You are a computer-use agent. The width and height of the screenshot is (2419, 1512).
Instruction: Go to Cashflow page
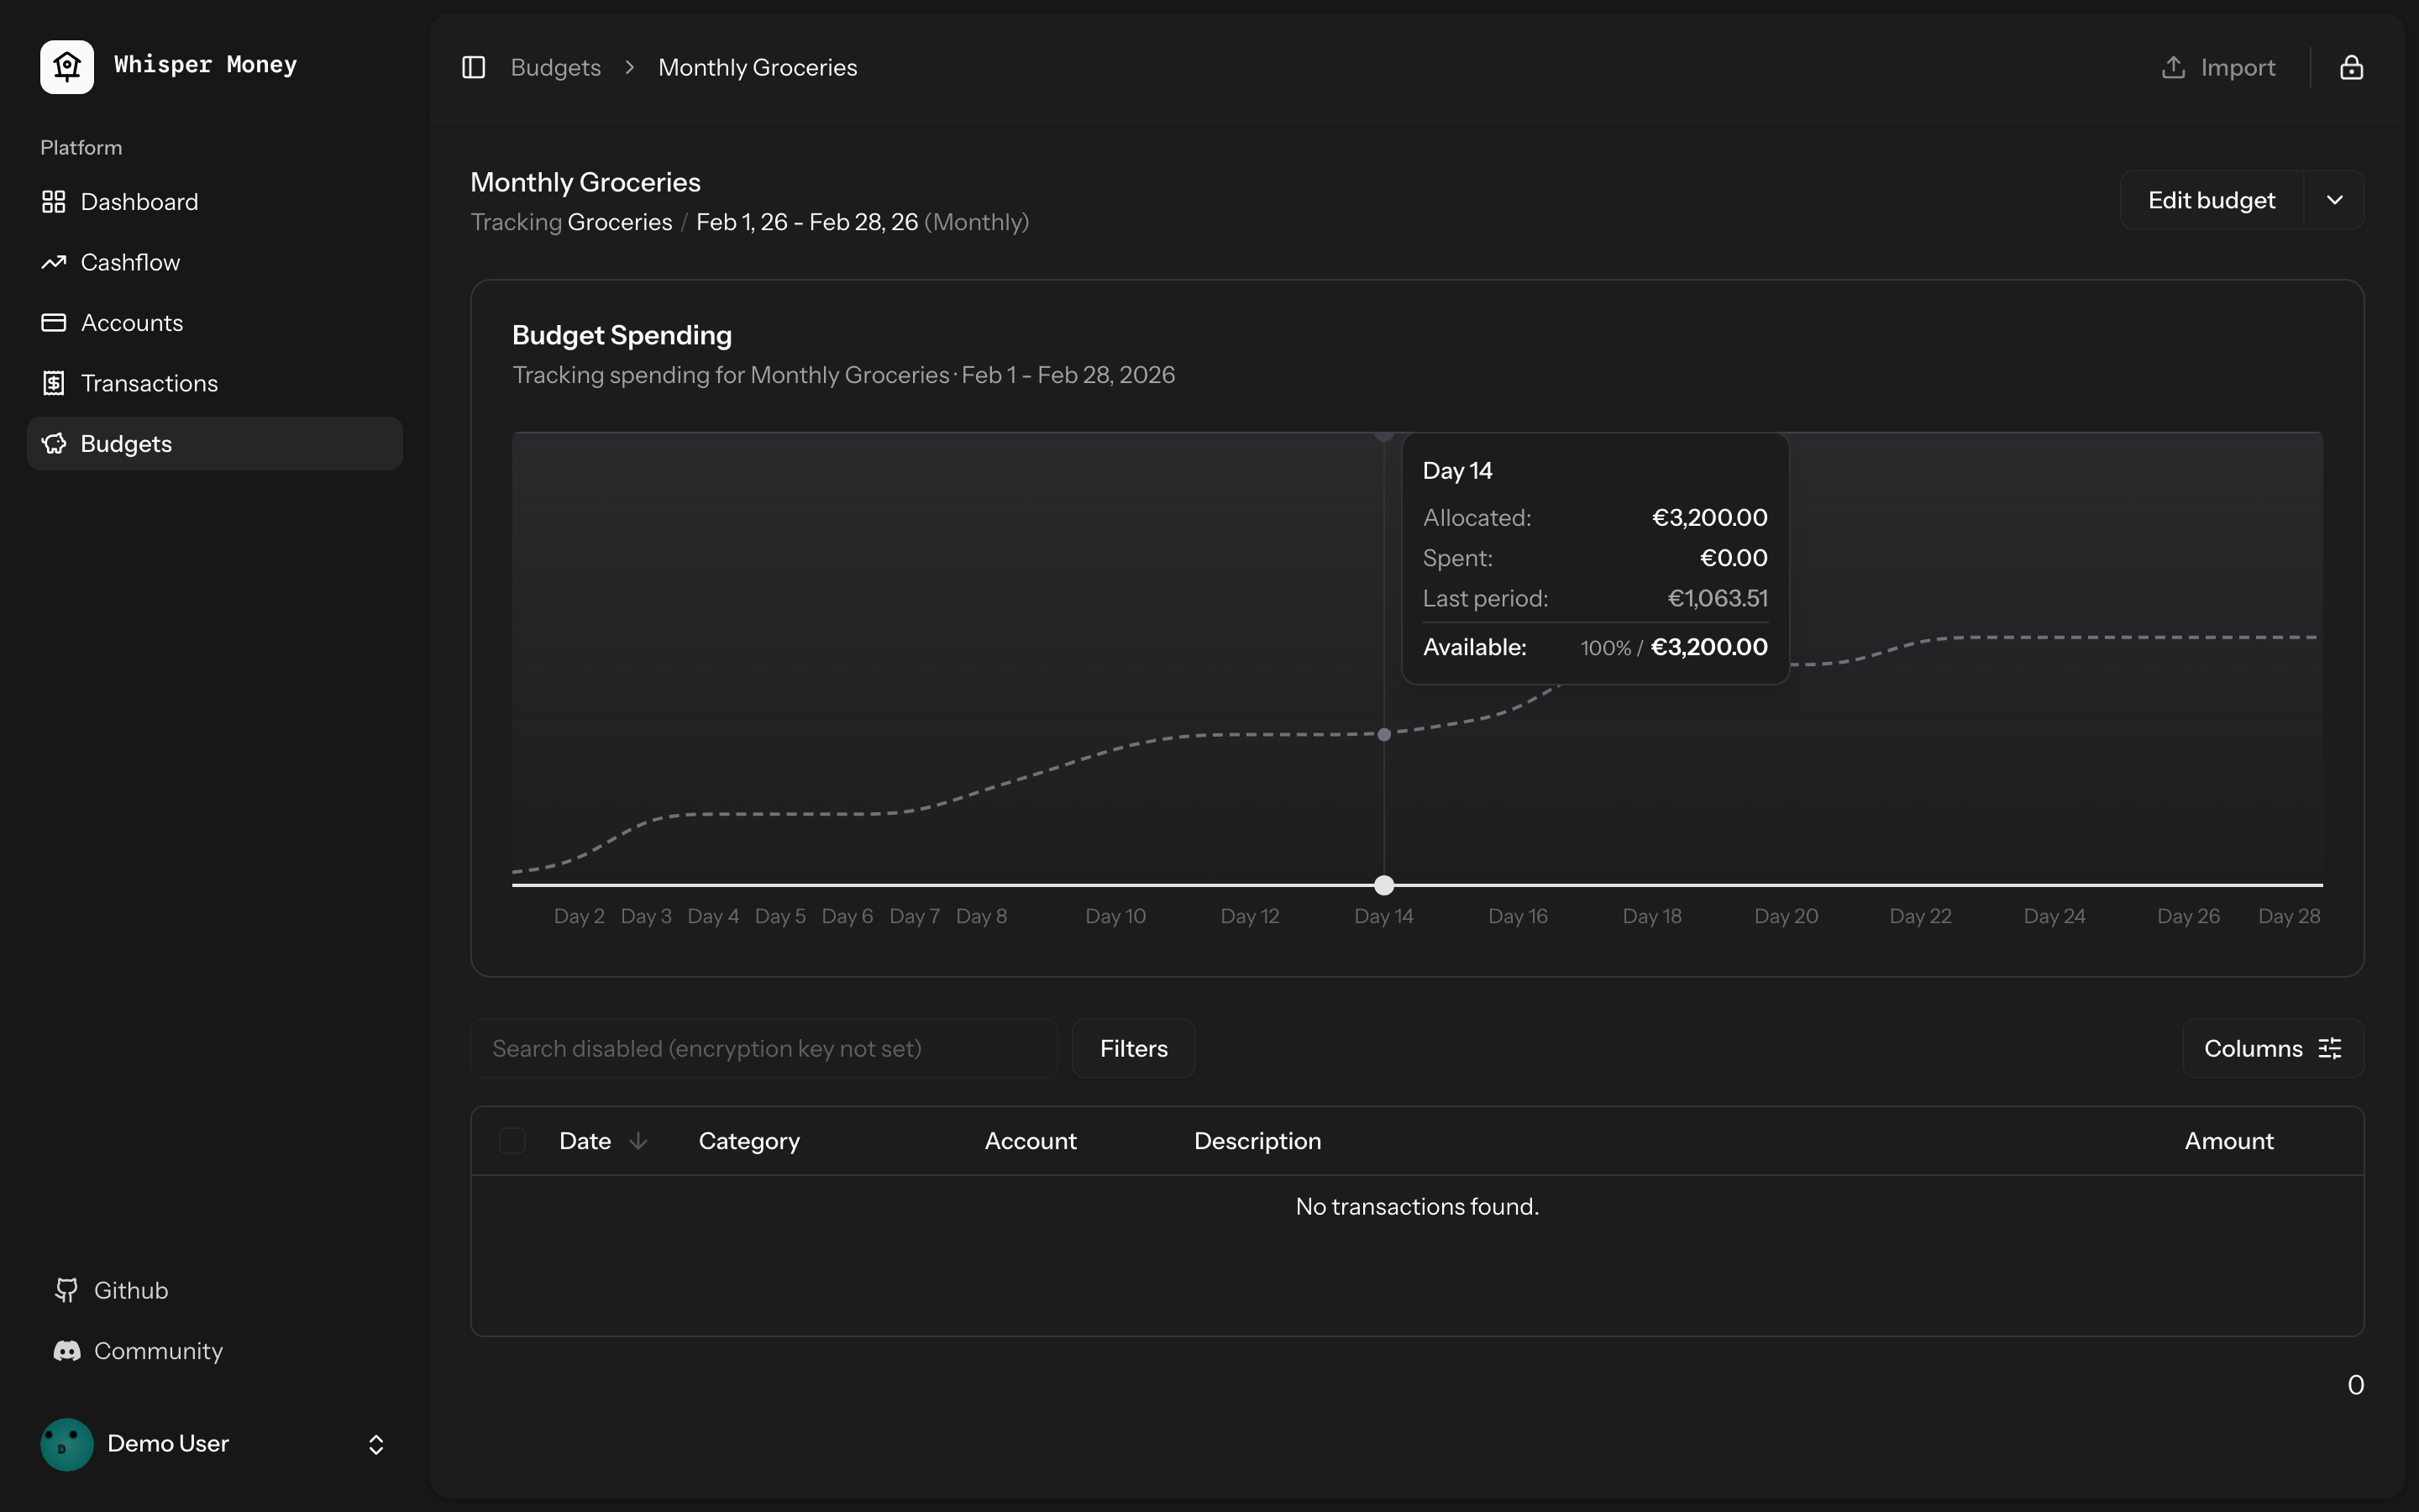click(215, 262)
